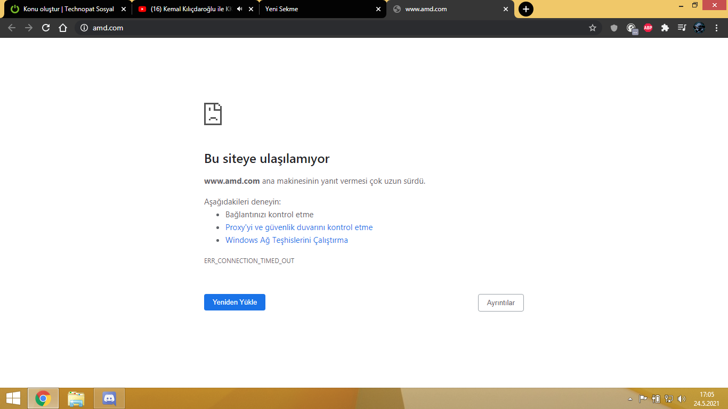This screenshot has height=409, width=728.
Task: Mute audio on the Kemal Kılıçdaroğlu tab
Action: 240,9
